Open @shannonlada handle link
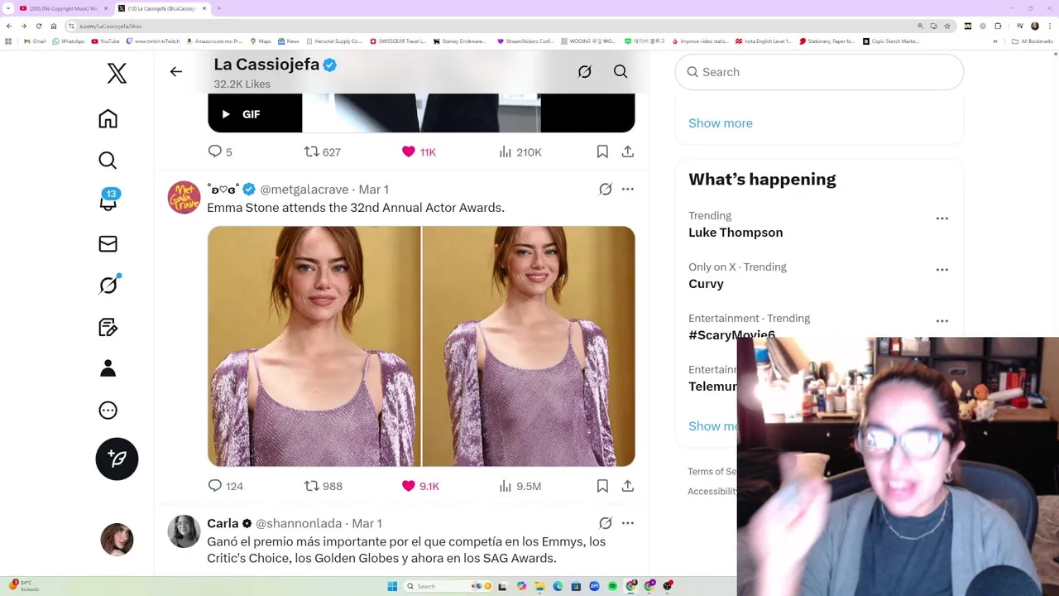This screenshot has height=596, width=1059. tap(299, 523)
